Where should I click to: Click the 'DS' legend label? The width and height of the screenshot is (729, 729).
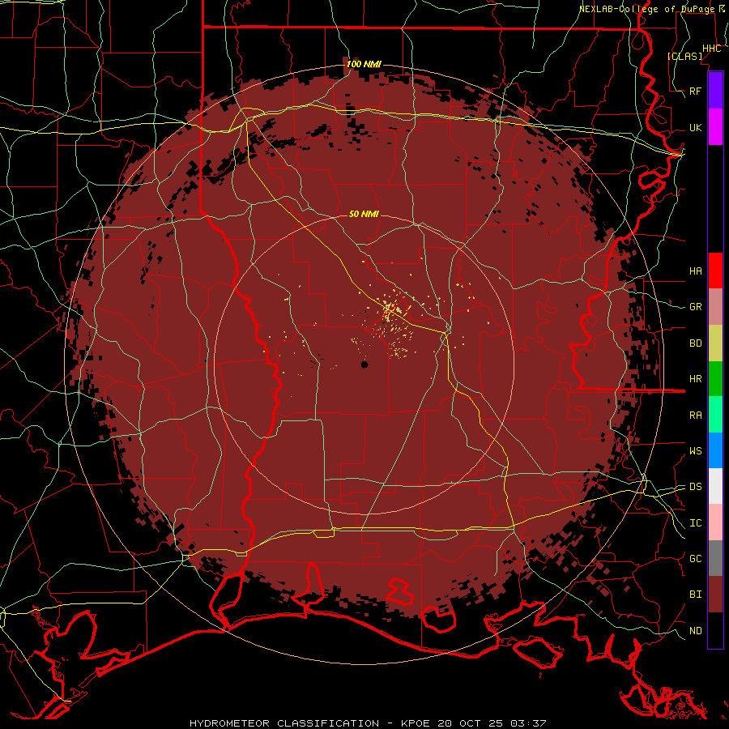696,487
